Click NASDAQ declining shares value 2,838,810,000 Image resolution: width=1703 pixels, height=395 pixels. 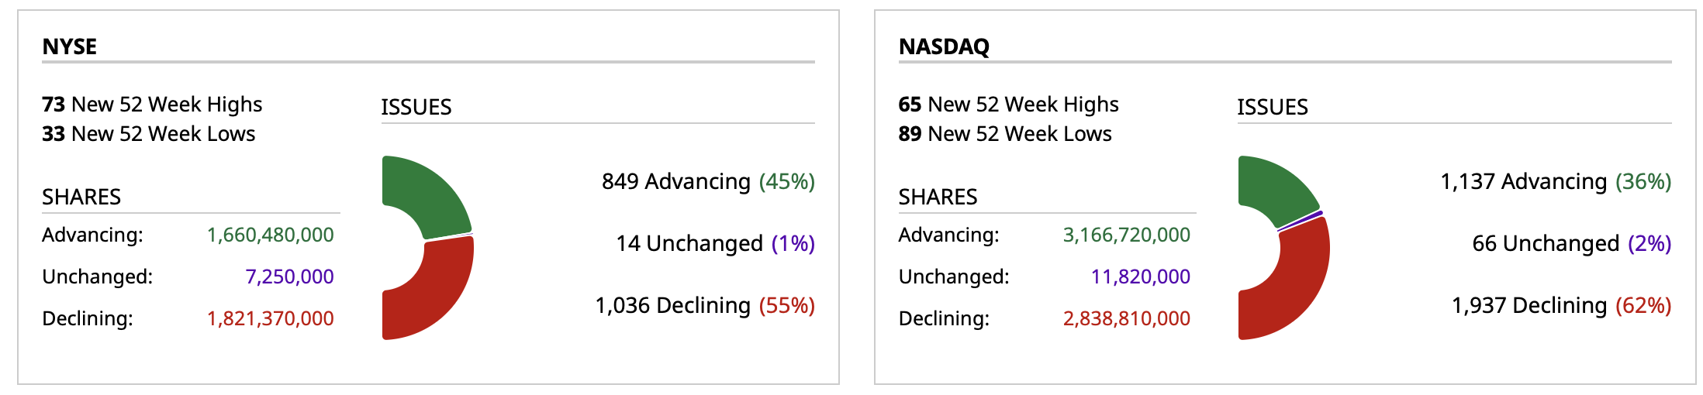(1126, 318)
